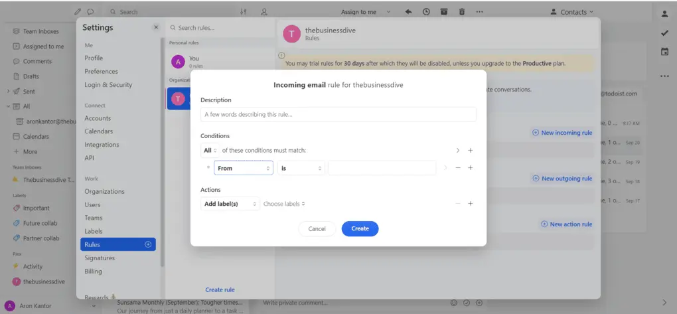Screen dimensions: 677x314
Task: Click the plus icon in the Actions row
Action: (471, 204)
